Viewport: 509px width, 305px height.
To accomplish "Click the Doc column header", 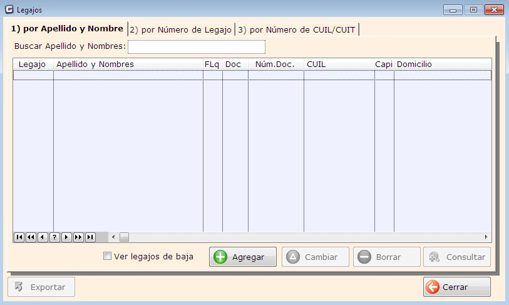I will click(x=235, y=65).
